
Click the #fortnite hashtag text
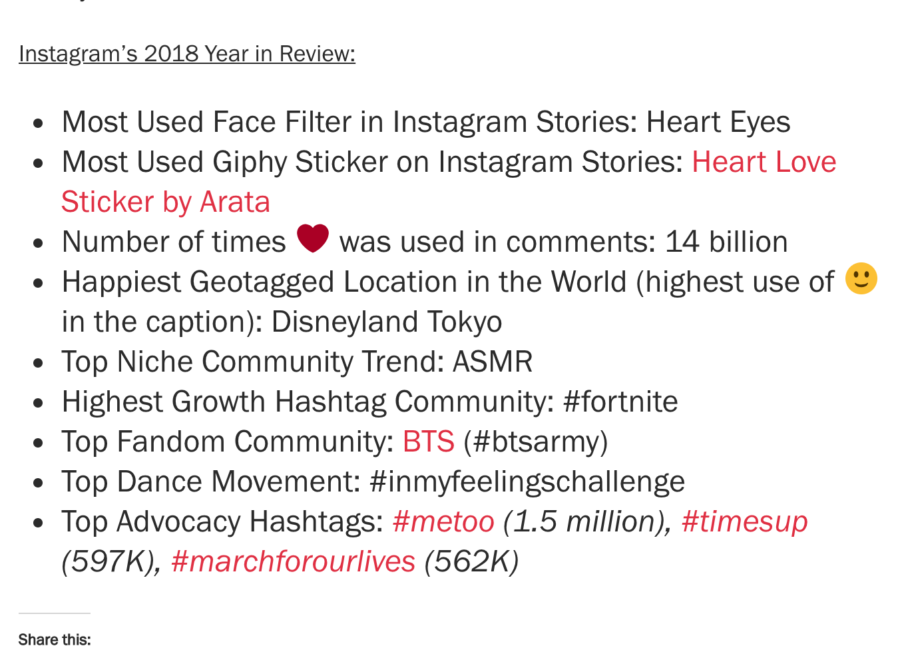coord(620,402)
